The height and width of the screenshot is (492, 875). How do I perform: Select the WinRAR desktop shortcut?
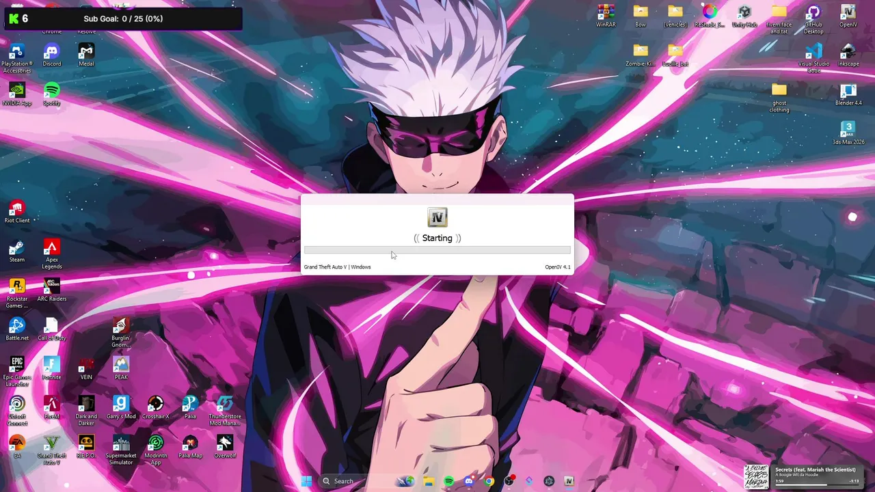point(606,16)
